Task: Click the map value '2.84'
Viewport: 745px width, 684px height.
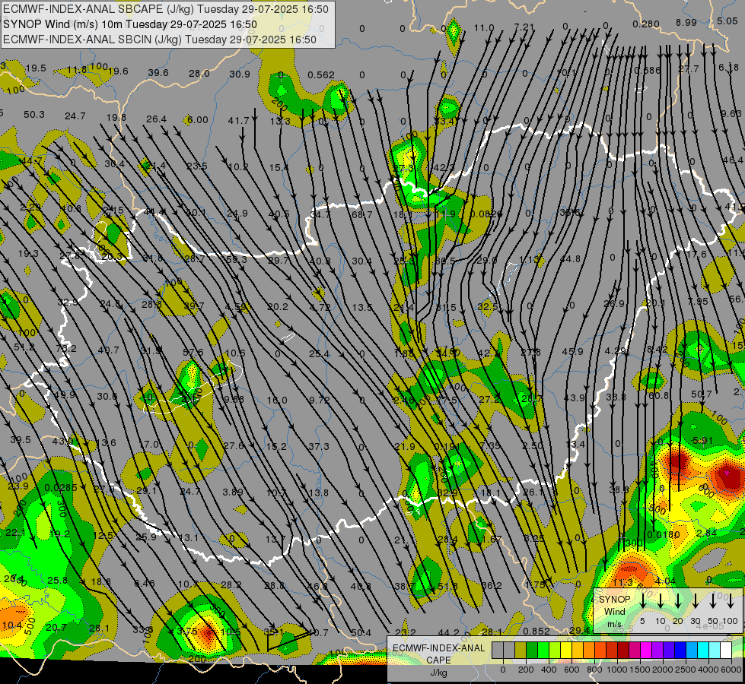Action: 706,533
